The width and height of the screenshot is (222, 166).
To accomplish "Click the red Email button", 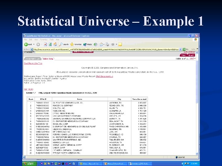I will [191, 55].
